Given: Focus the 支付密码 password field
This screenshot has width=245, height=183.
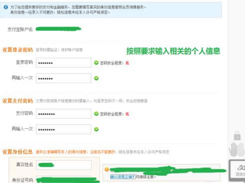Looking at the screenshot, I should (x=64, y=114).
